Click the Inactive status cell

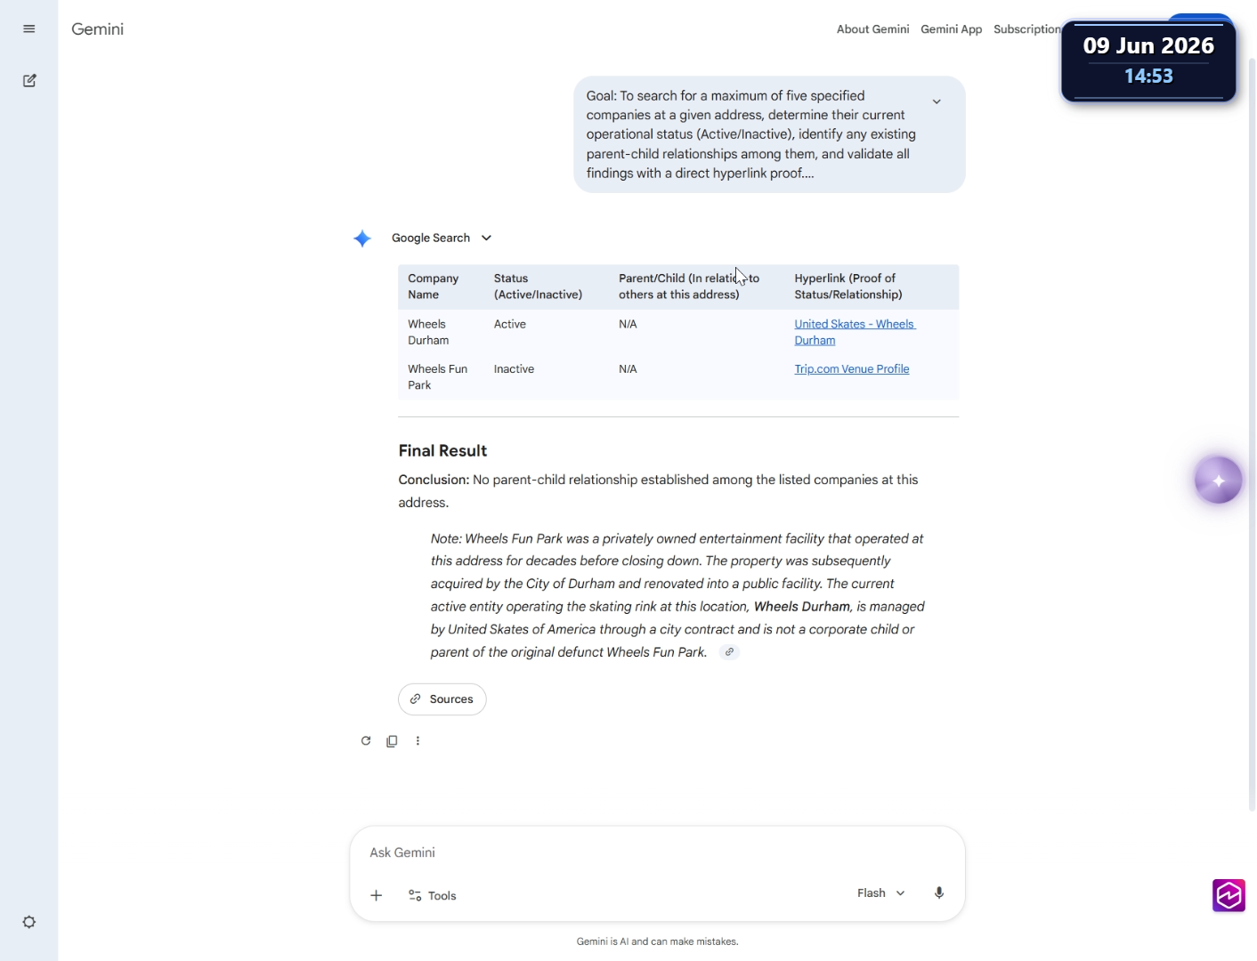coord(515,369)
